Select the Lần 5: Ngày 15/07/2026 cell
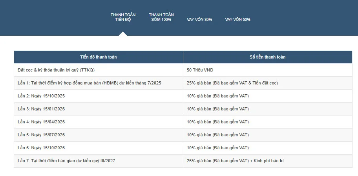Viewport: 358px width, 176px height. point(41,135)
